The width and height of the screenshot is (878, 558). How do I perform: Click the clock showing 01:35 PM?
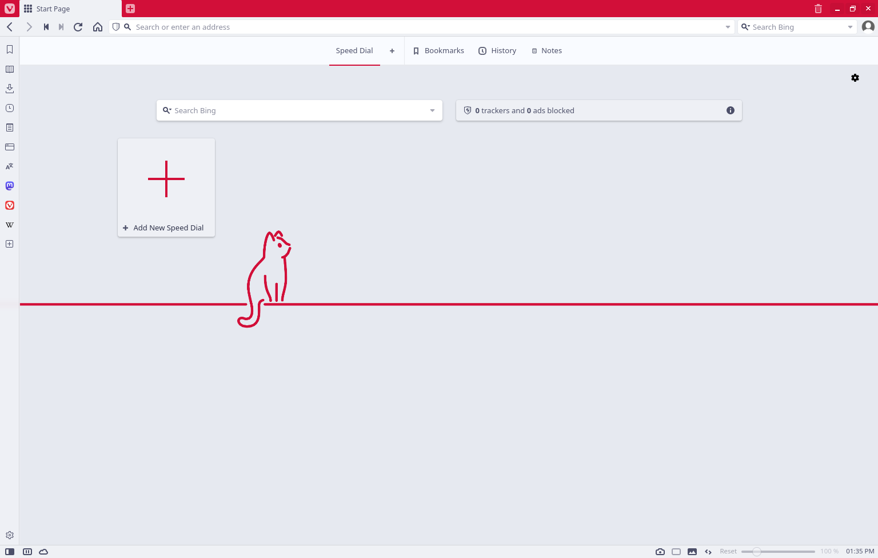pos(860,552)
